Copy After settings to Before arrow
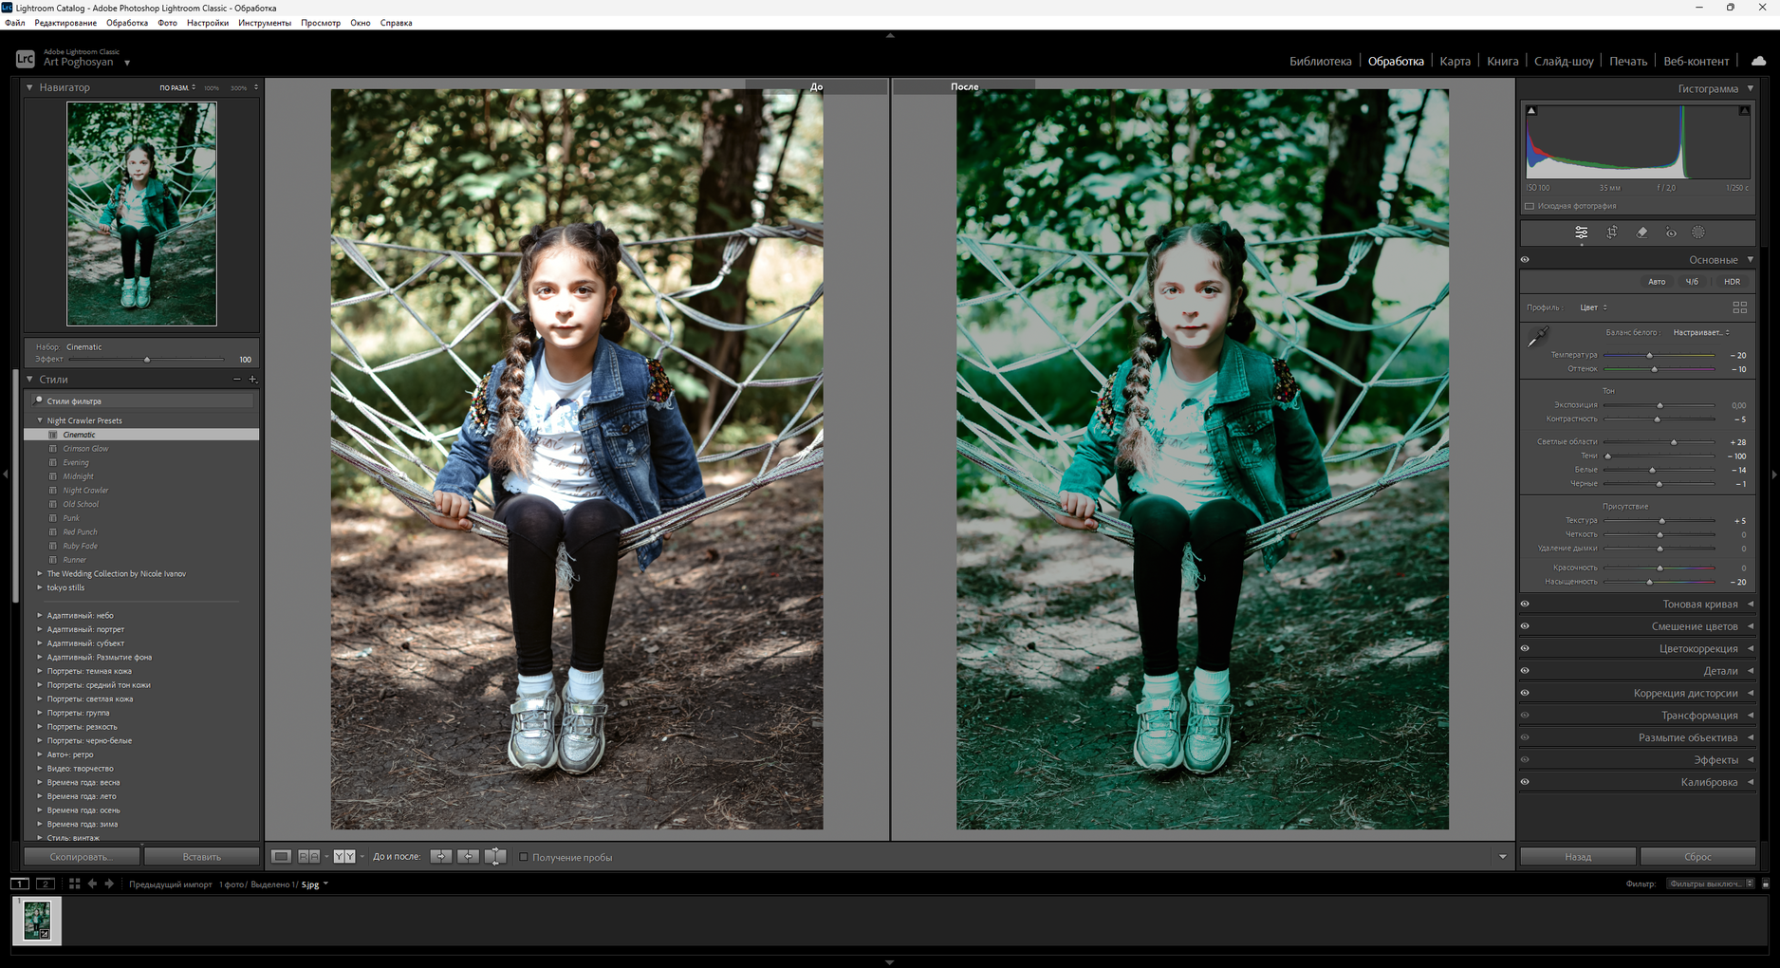Screen dimensions: 1780x968 click(468, 856)
